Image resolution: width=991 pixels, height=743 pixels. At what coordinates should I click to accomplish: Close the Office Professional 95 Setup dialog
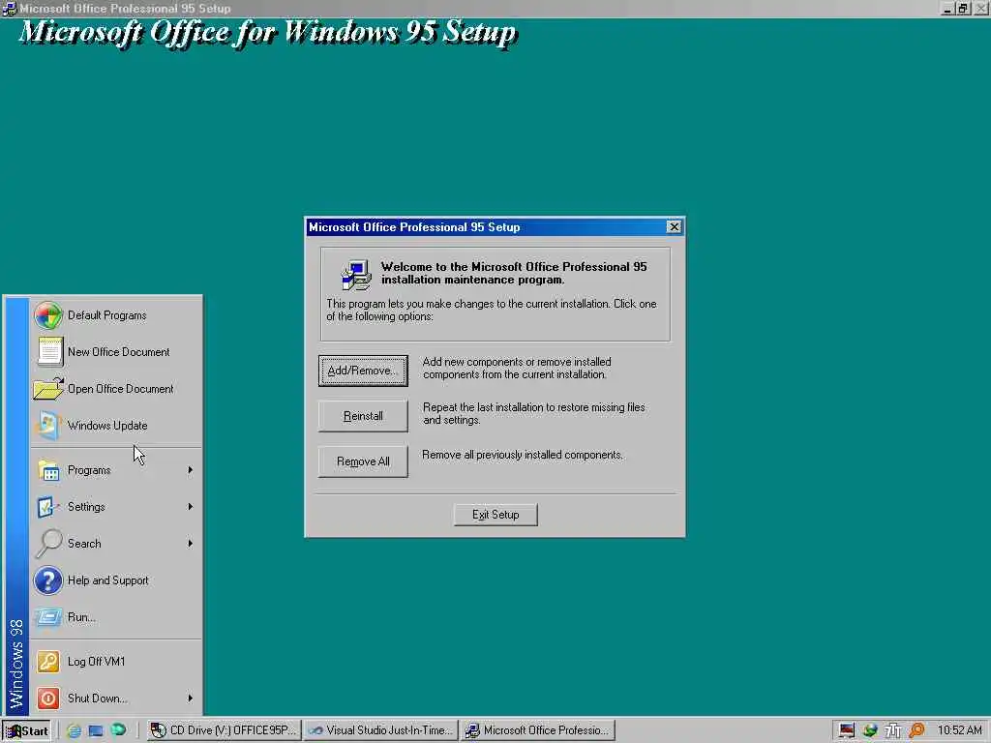tap(674, 226)
